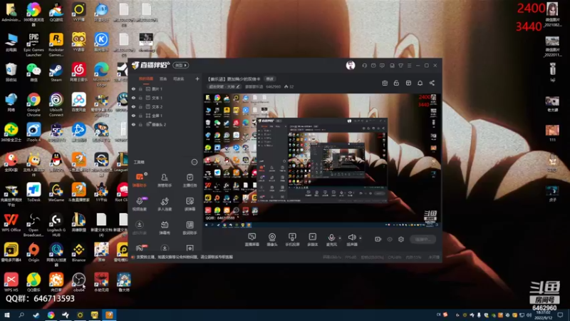Viewport: 570px width, 321px height.
Task: Open the mail icon in title bar
Action: [373, 66]
